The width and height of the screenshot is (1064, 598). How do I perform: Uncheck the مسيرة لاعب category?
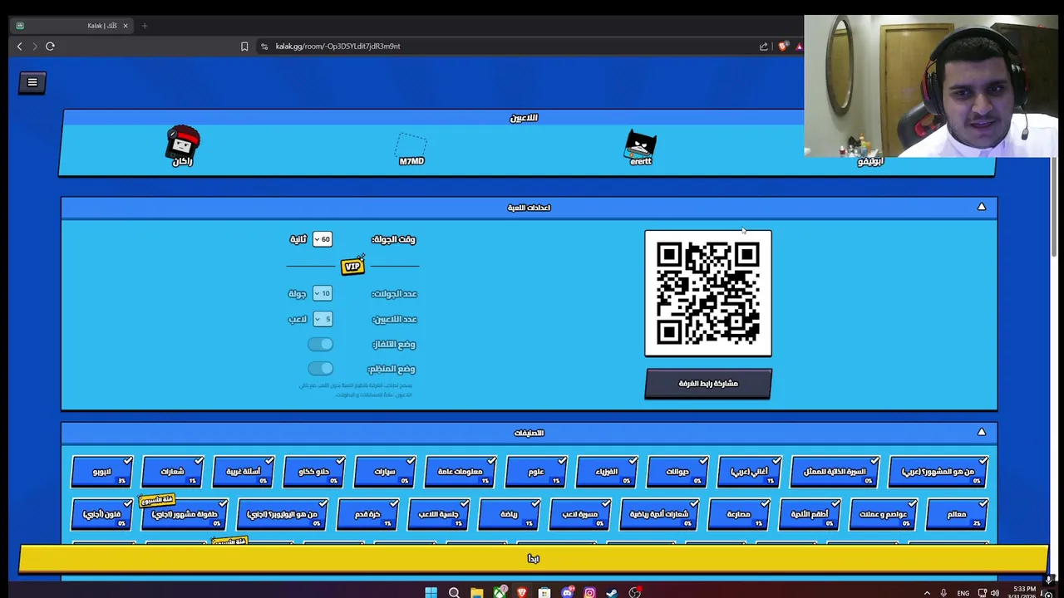(580, 514)
